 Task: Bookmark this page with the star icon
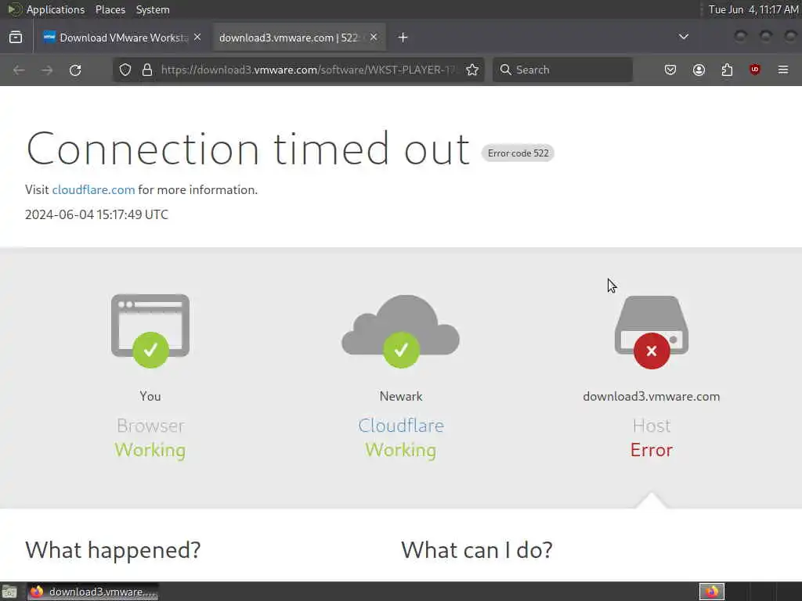point(472,70)
